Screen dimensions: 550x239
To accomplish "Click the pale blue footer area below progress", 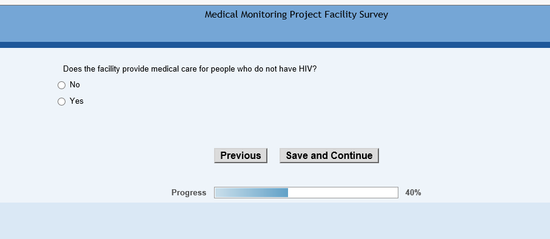I will (275, 221).
